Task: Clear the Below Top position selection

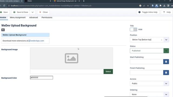Action: pyautogui.click(x=162, y=40)
